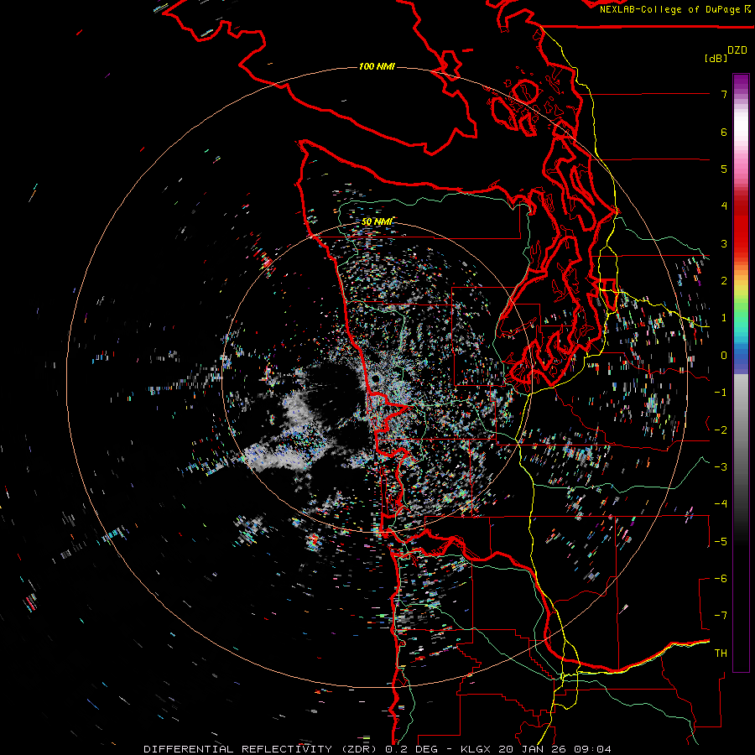Click the DZD legend title
The image size is (755, 755).
point(737,50)
